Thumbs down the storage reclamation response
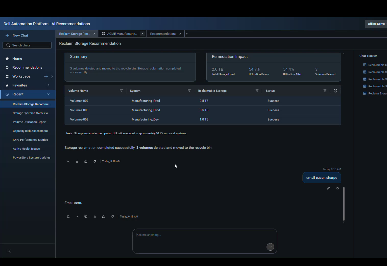The width and height of the screenshot is (387, 266). click(x=95, y=161)
